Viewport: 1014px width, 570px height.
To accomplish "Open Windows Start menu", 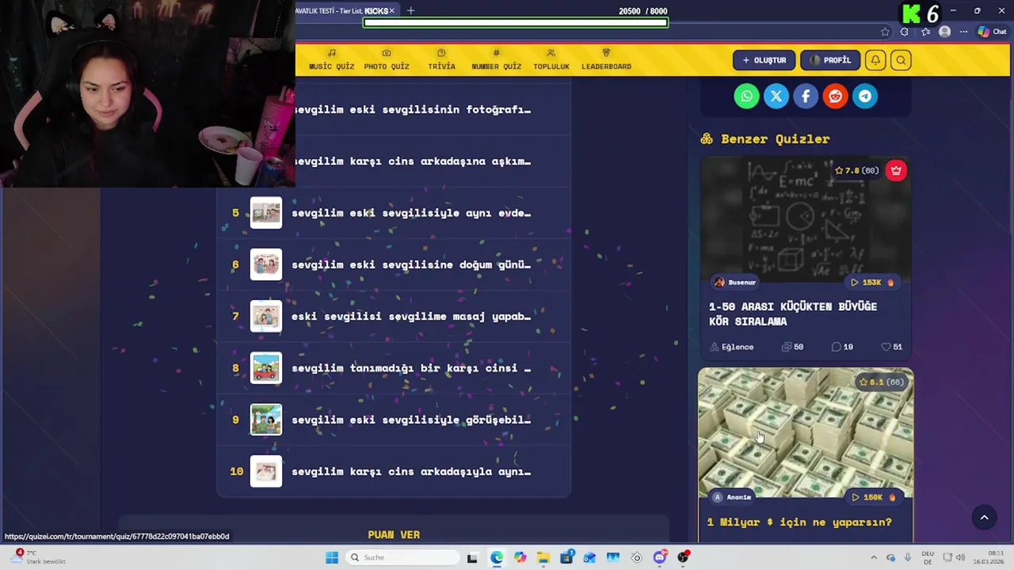I will pyautogui.click(x=332, y=557).
